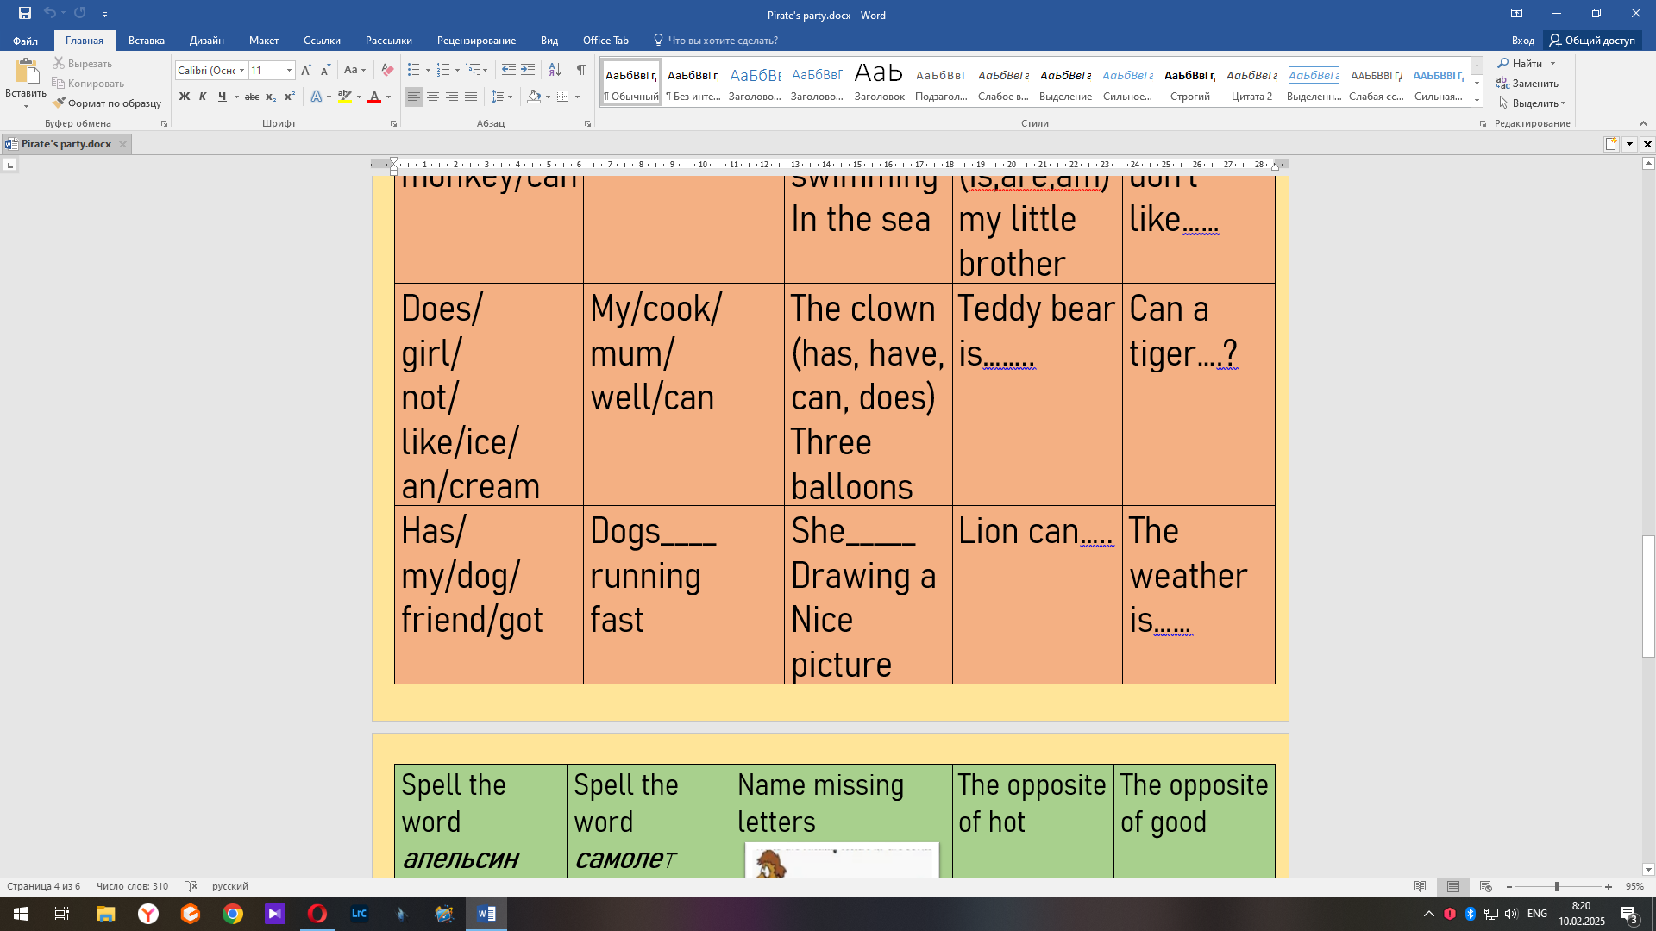Screen dimensions: 1656x931
Task: Click the zoom slider in the status bar
Action: [1557, 886]
